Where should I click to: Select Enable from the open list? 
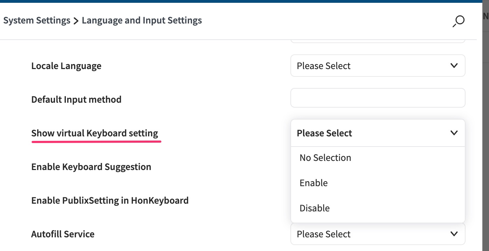[x=314, y=183]
